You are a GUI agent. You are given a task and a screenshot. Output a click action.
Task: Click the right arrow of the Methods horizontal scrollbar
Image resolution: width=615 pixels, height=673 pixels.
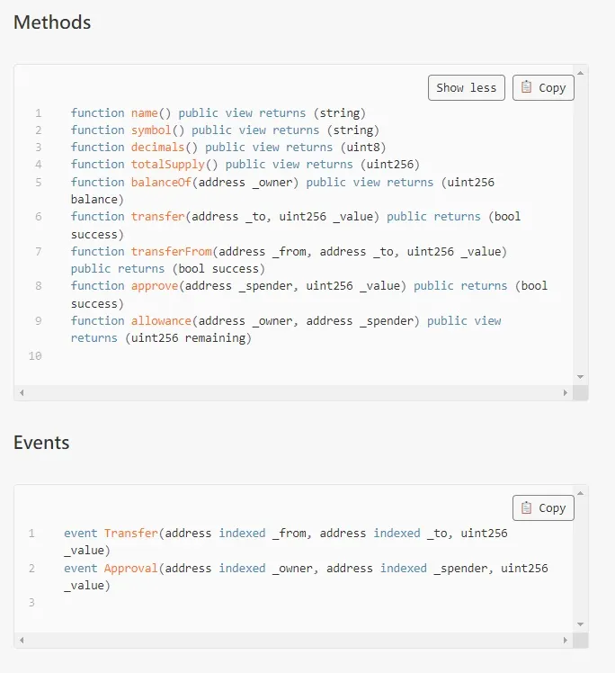[x=566, y=393]
